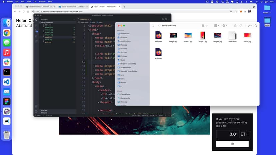Switch to the Visual Studio Code browser tab
Screen dimensions: 276x155
[73, 7]
